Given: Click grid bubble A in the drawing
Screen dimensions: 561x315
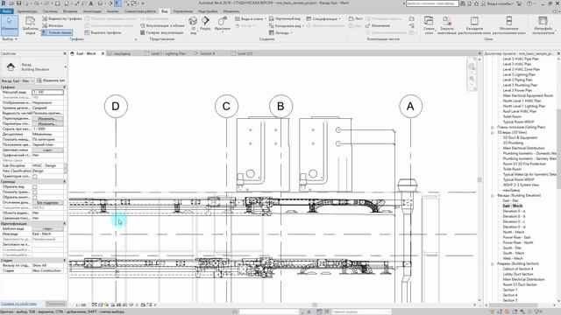Looking at the screenshot, I should [x=410, y=106].
